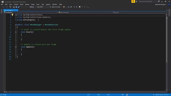The image size is (171, 96).
Task: Click the navigate forward toolbar icon
Action: click(7, 7)
